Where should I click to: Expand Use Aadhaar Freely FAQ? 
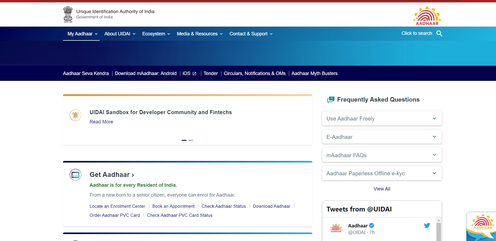pyautogui.click(x=382, y=118)
